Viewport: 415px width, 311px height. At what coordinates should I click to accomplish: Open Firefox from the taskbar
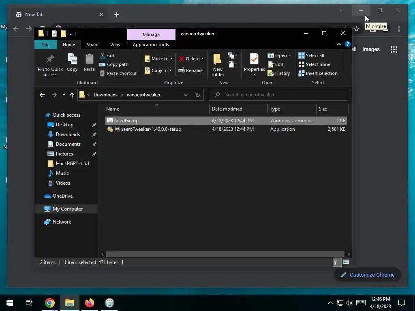(x=90, y=302)
